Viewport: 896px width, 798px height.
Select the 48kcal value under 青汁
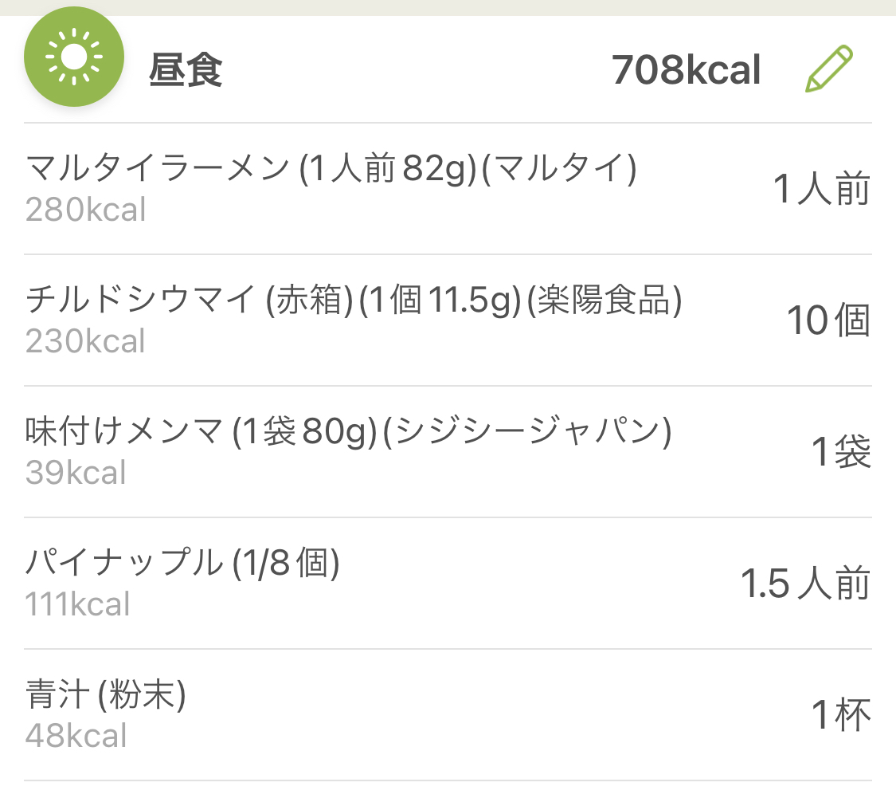pos(76,736)
